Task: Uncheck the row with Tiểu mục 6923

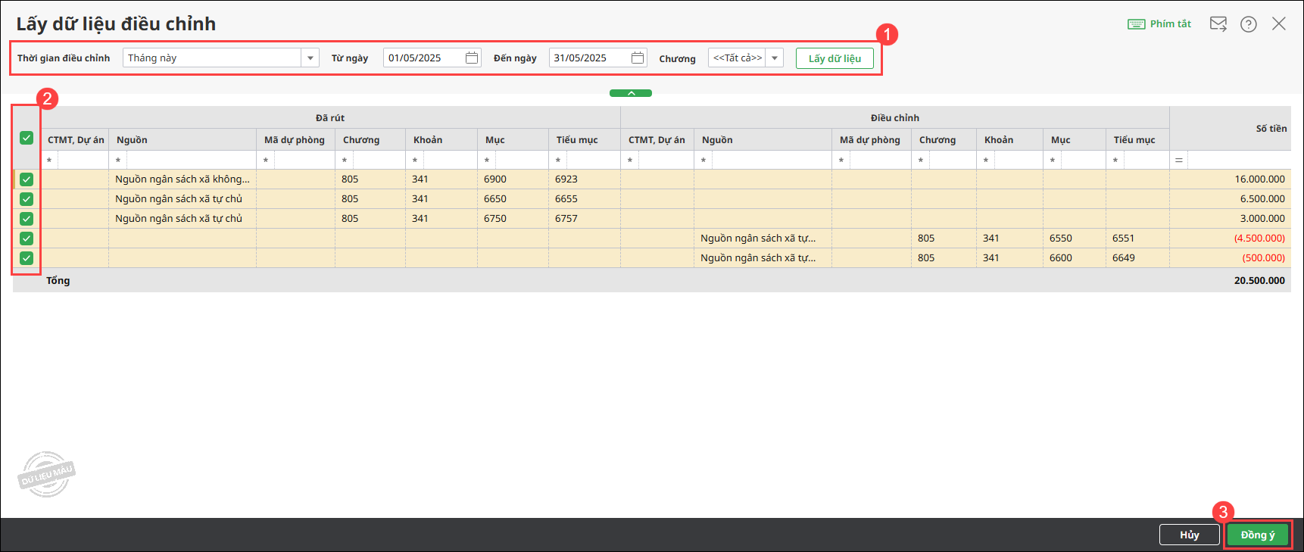Action: (27, 179)
